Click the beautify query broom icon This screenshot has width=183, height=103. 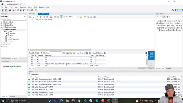pyautogui.click(x=85, y=17)
